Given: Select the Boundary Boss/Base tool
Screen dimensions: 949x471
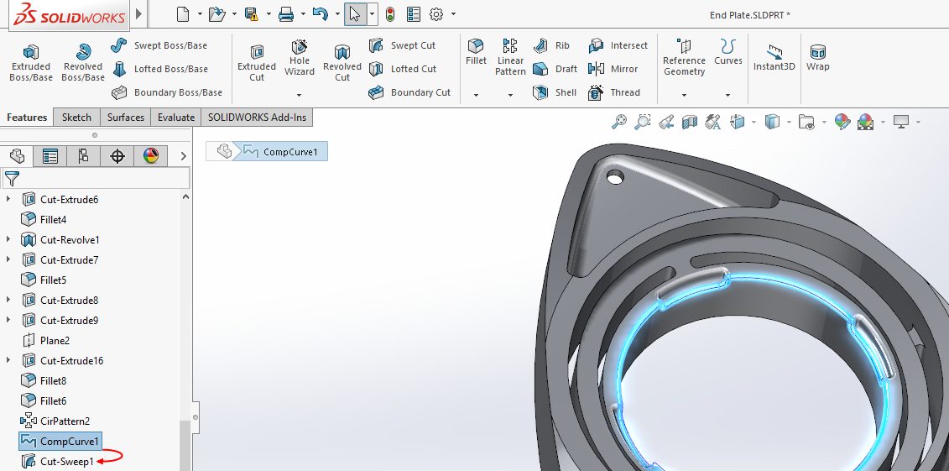Looking at the screenshot, I should (167, 92).
